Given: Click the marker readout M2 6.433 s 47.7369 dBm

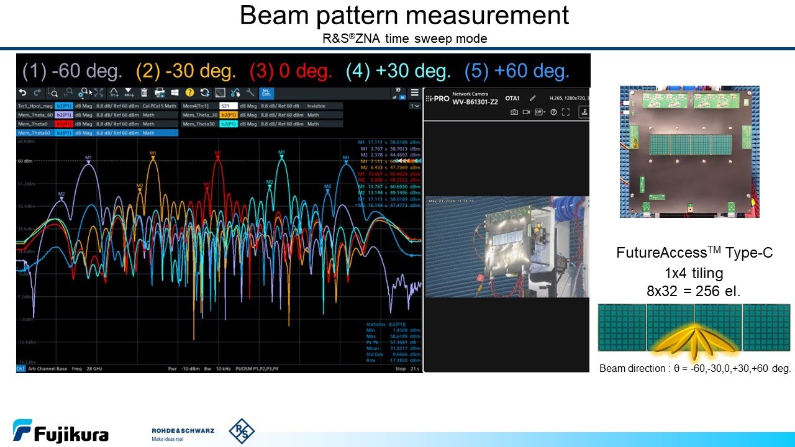Looking at the screenshot, I should point(390,168).
